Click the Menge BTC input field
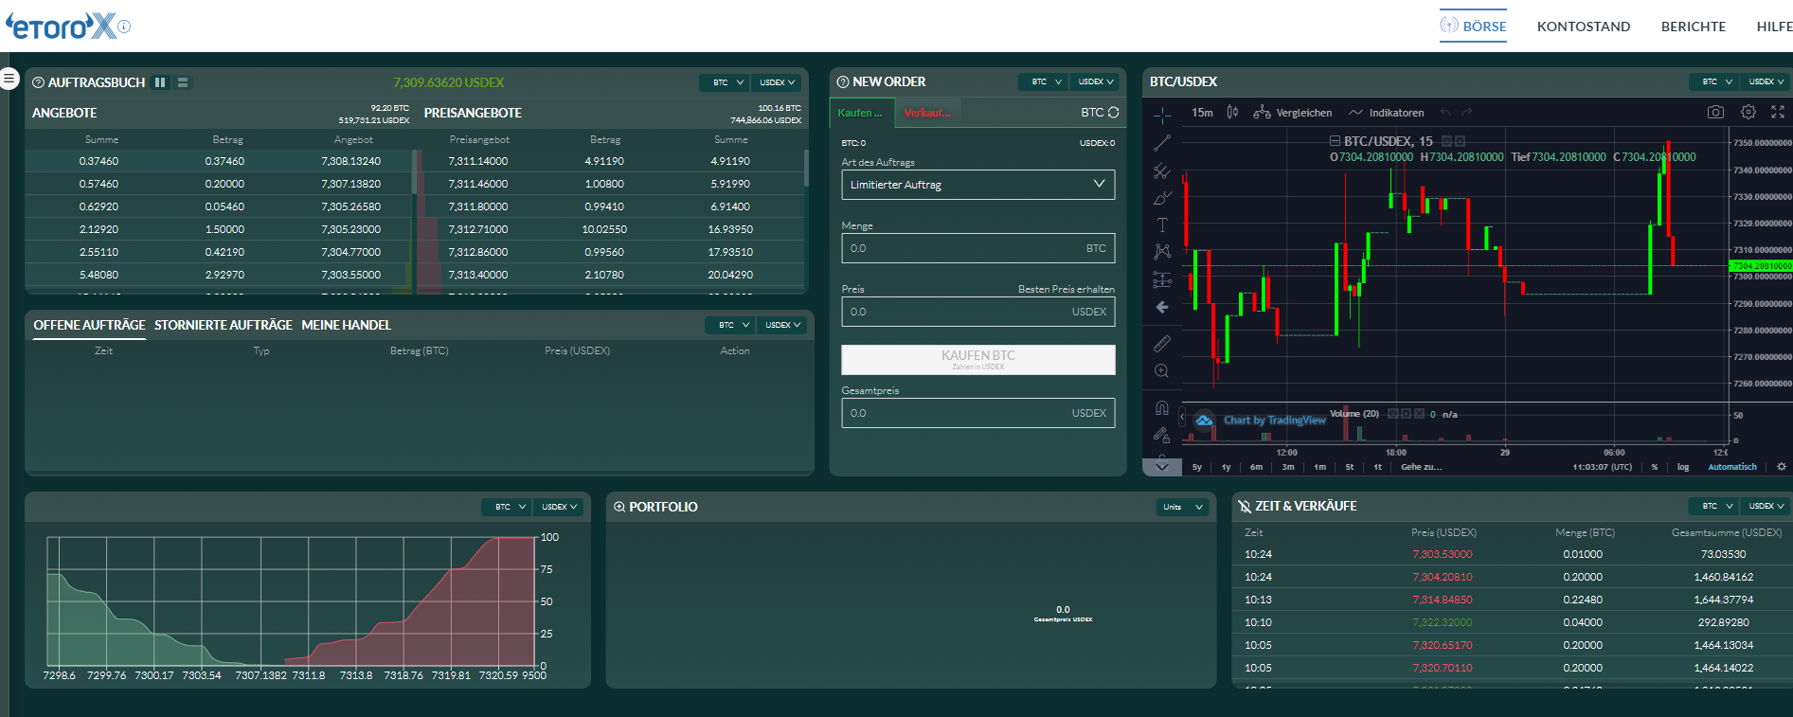The height and width of the screenshot is (717, 1793). click(x=977, y=248)
